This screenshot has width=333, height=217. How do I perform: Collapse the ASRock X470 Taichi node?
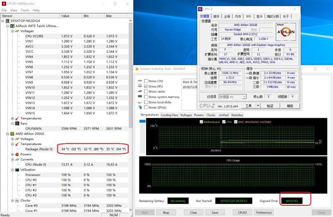pos(7,26)
